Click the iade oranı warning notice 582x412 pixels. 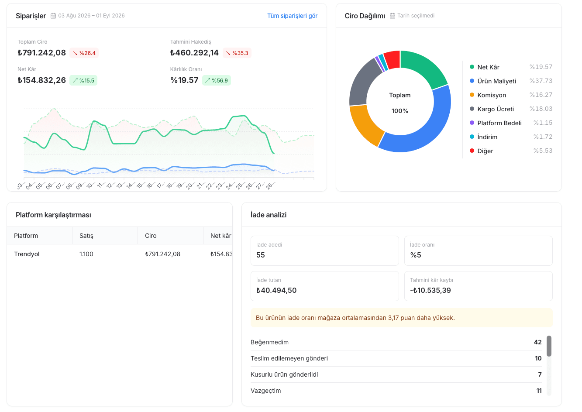[x=402, y=318]
